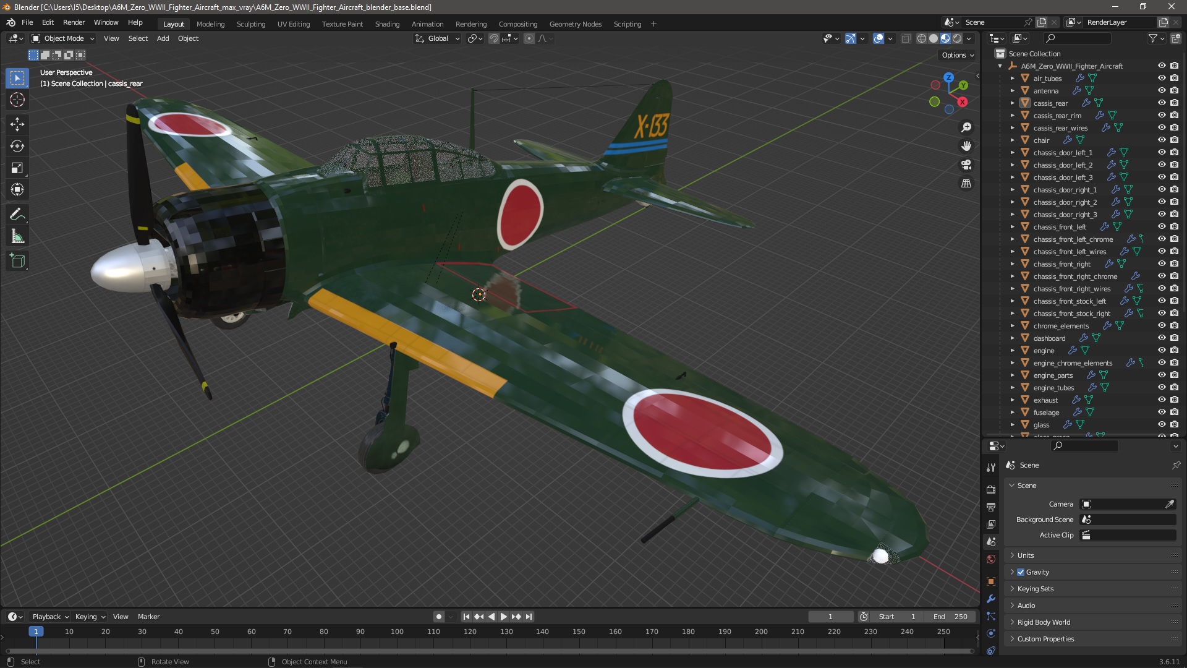Click the current frame number field
Image resolution: width=1187 pixels, height=668 pixels.
pos(830,617)
